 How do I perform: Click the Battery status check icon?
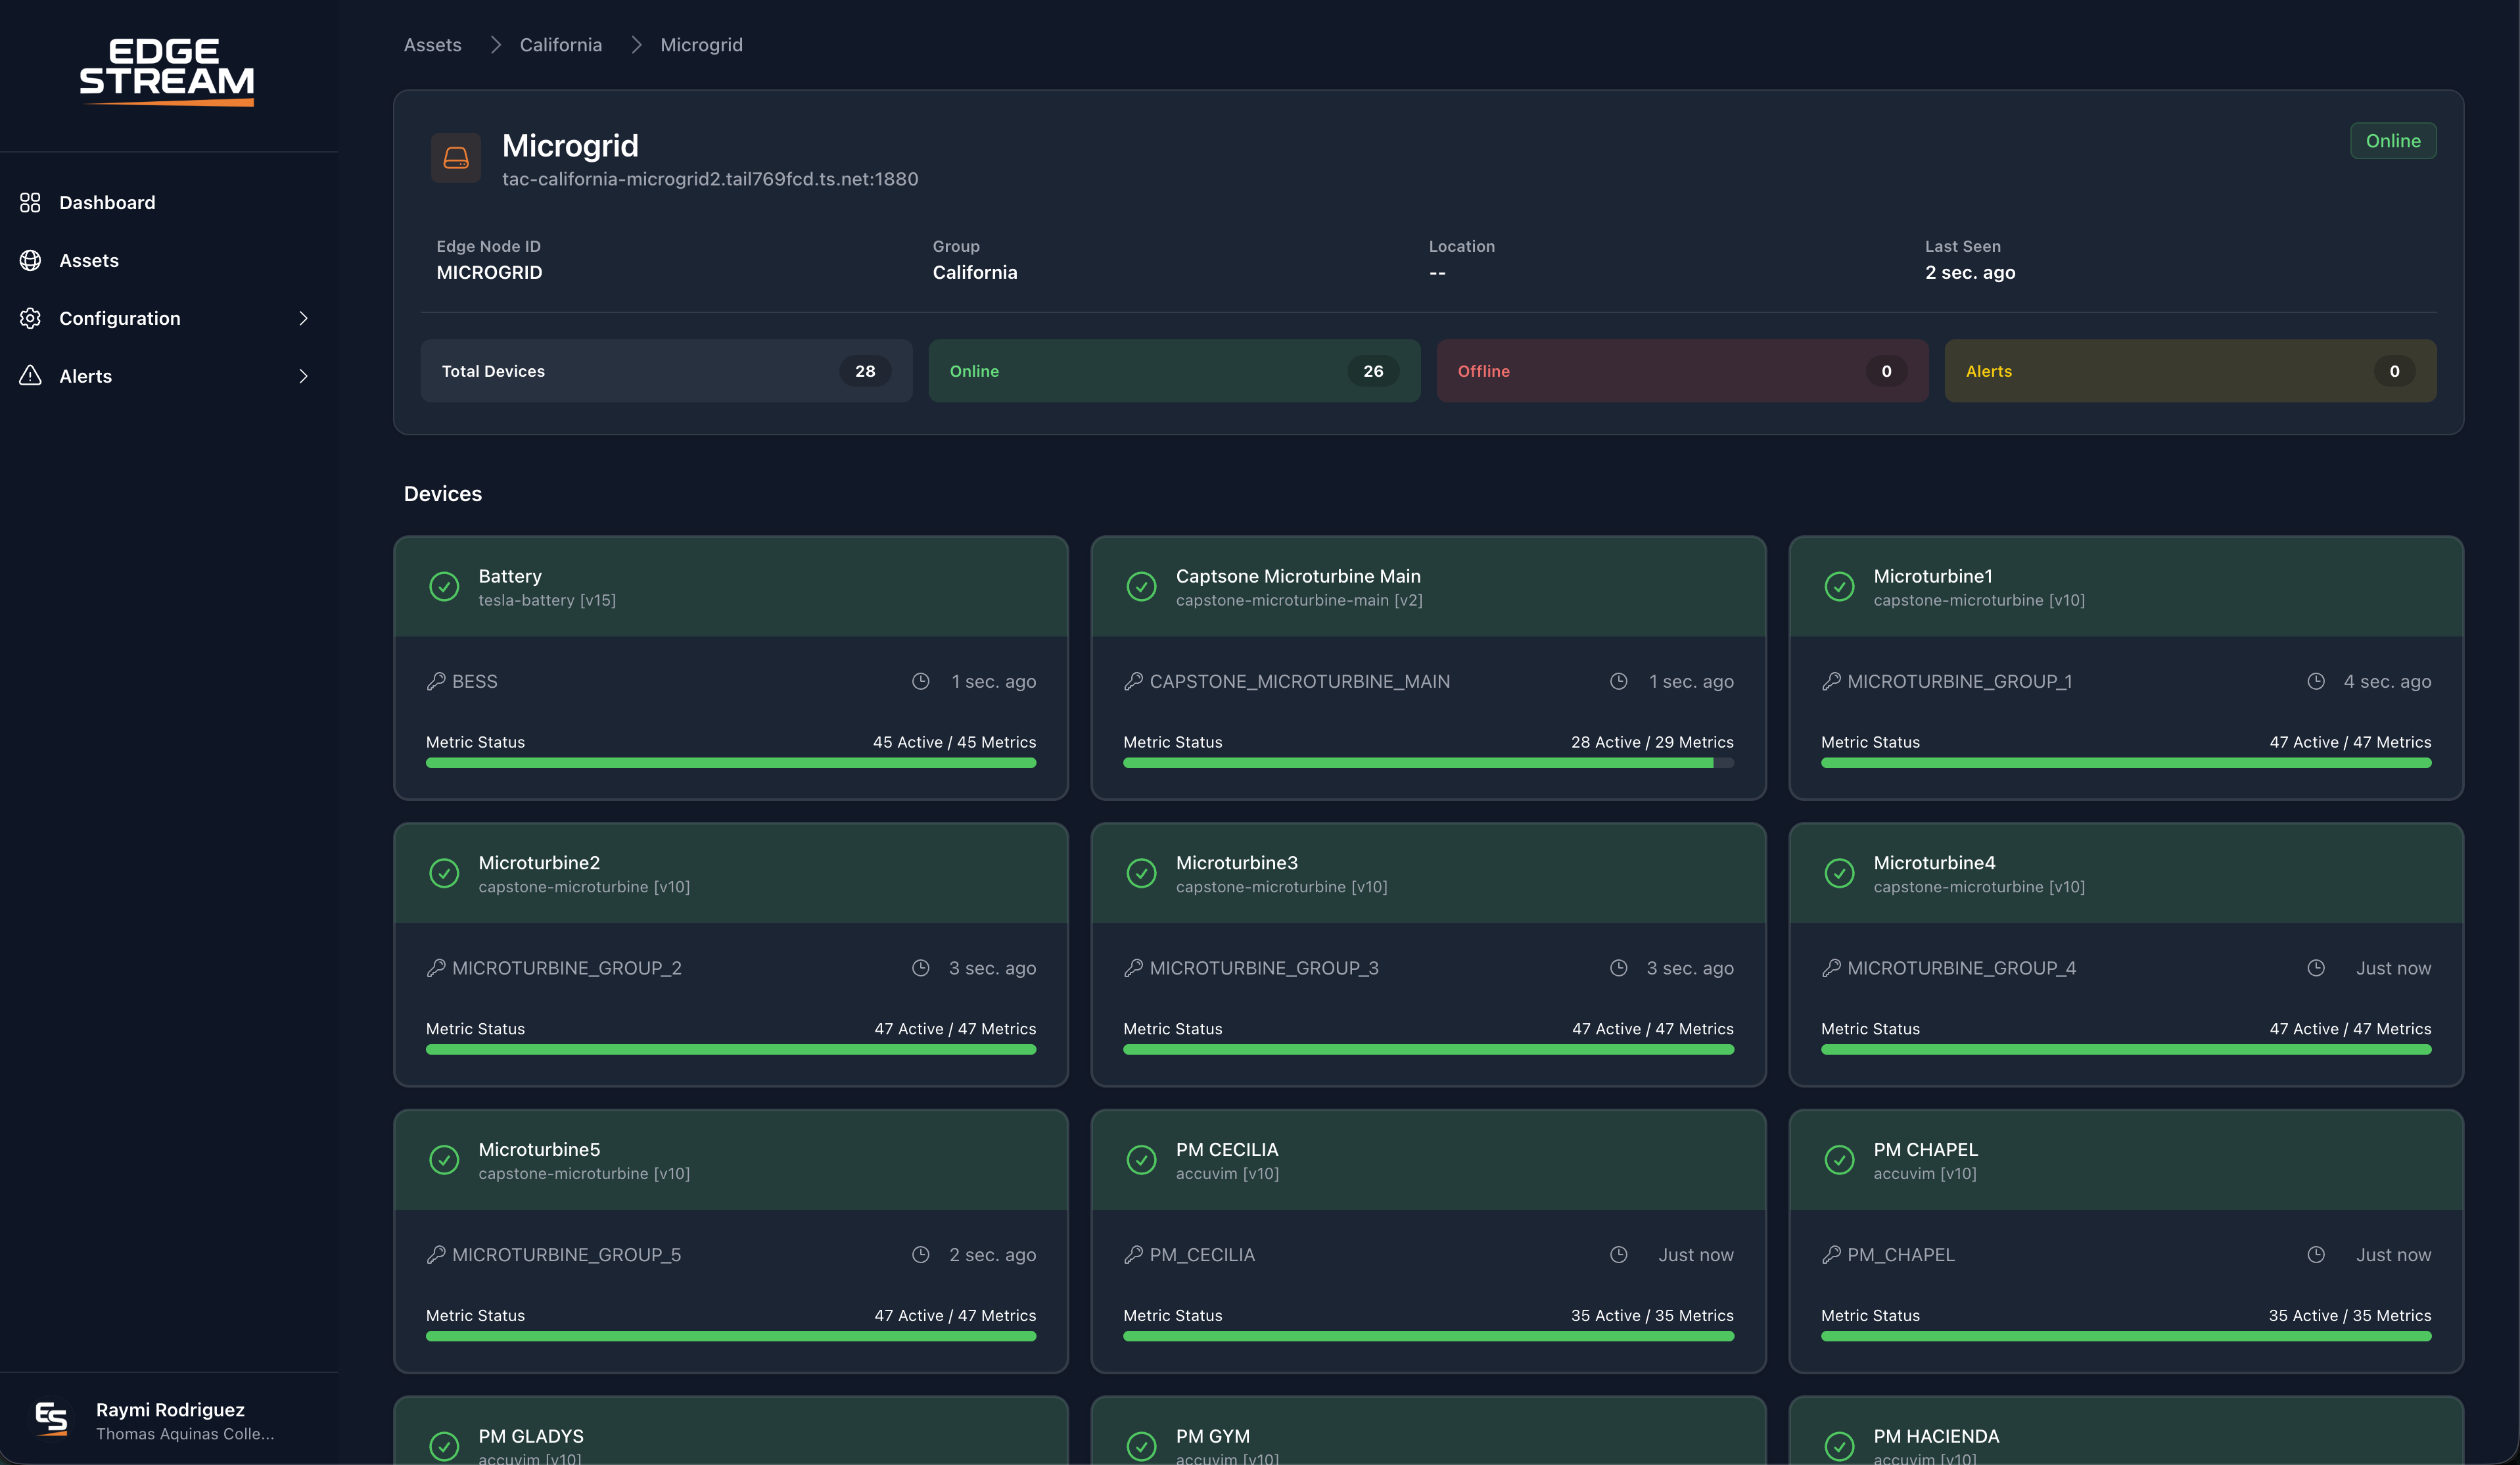click(x=444, y=585)
